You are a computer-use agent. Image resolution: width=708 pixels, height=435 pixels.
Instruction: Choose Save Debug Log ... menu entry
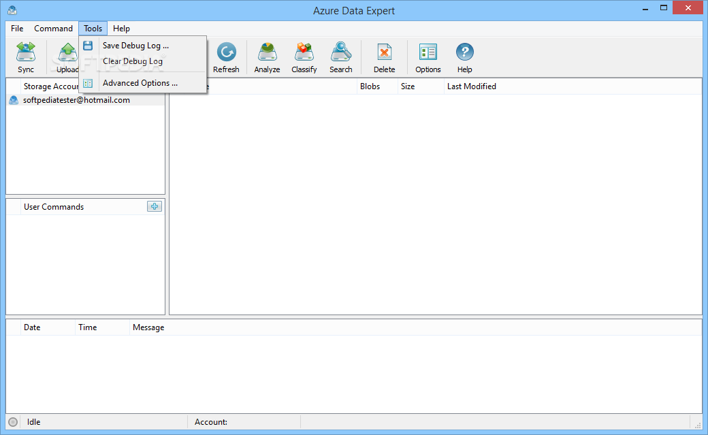coord(143,45)
